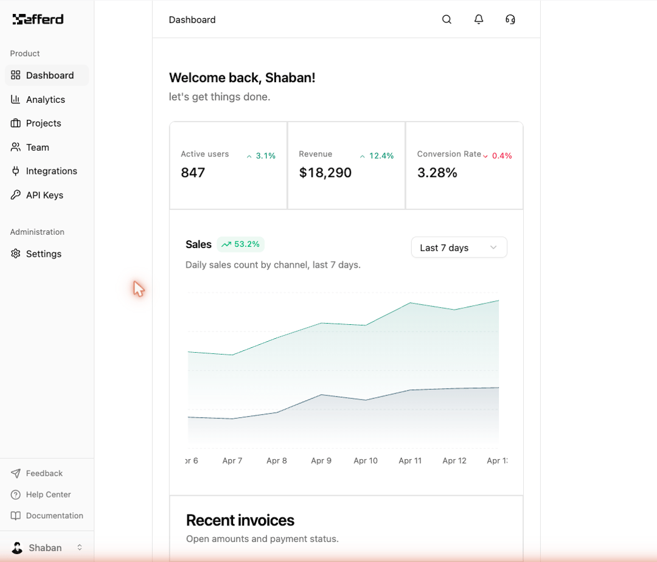Click the Sales 53.2% growth badge

pos(240,244)
